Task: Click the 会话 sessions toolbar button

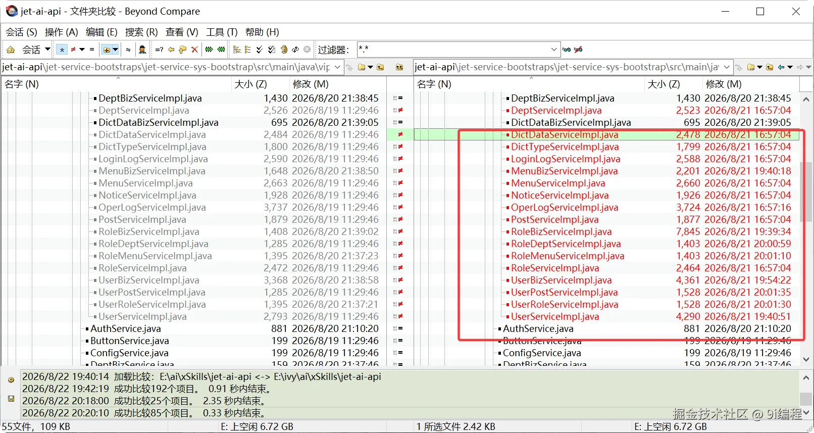Action: (x=31, y=50)
